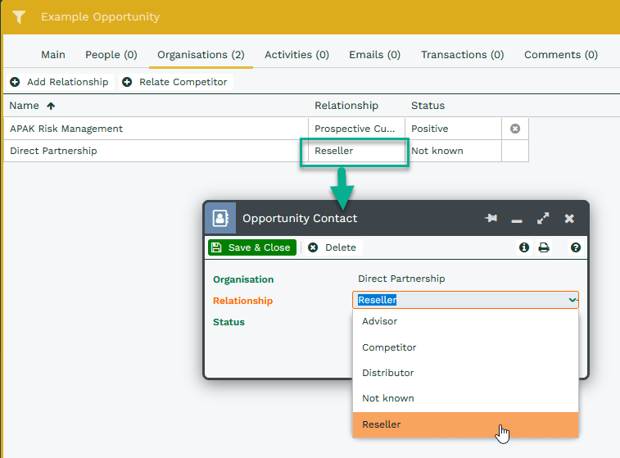The width and height of the screenshot is (620, 458).
Task: Click the print icon in dialog toolbar
Action: tap(544, 247)
